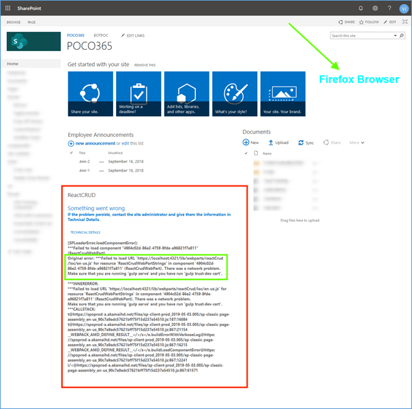This screenshot has height=409, width=412.
Task: Click Documents web part title
Action: tap(256, 132)
